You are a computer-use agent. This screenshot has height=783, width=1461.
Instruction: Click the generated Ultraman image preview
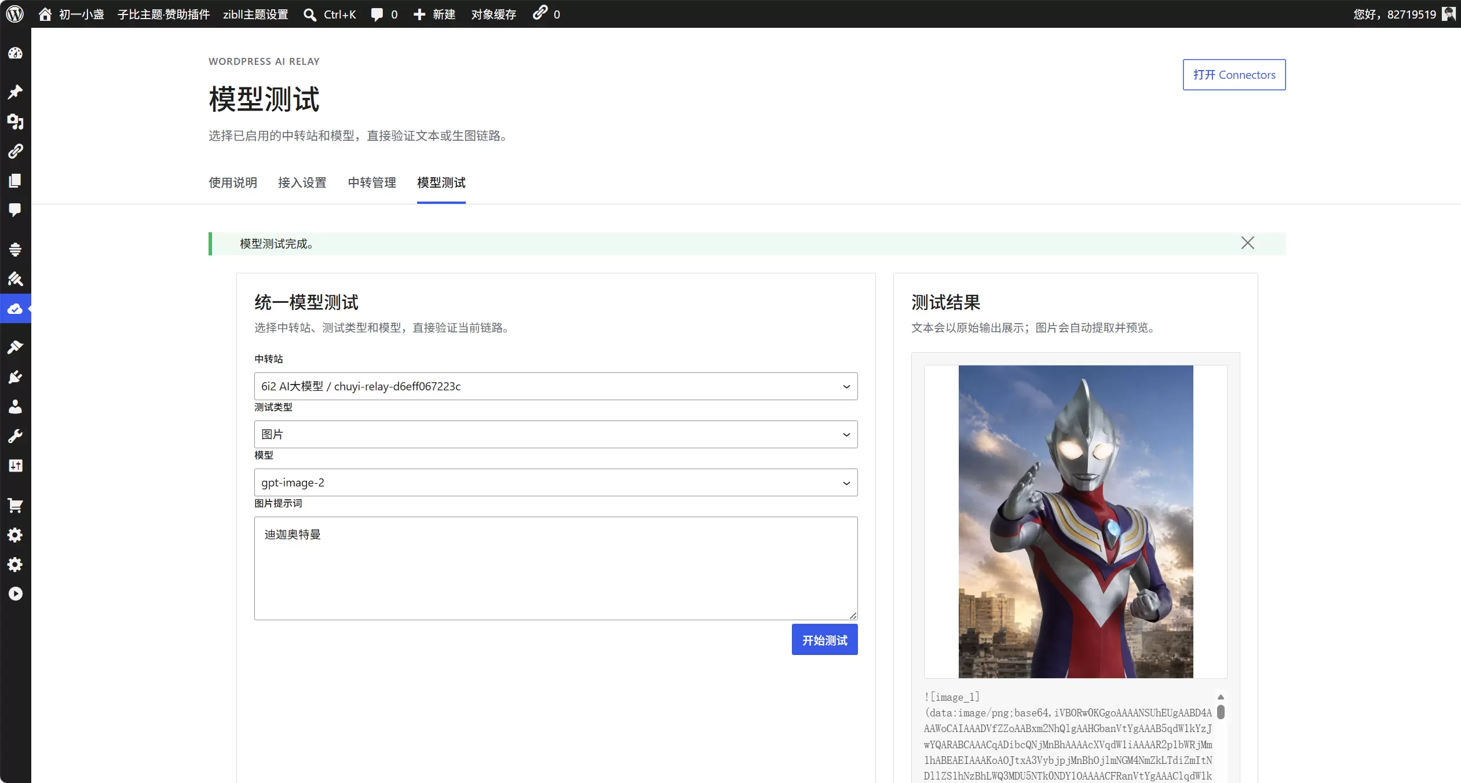pyautogui.click(x=1076, y=521)
